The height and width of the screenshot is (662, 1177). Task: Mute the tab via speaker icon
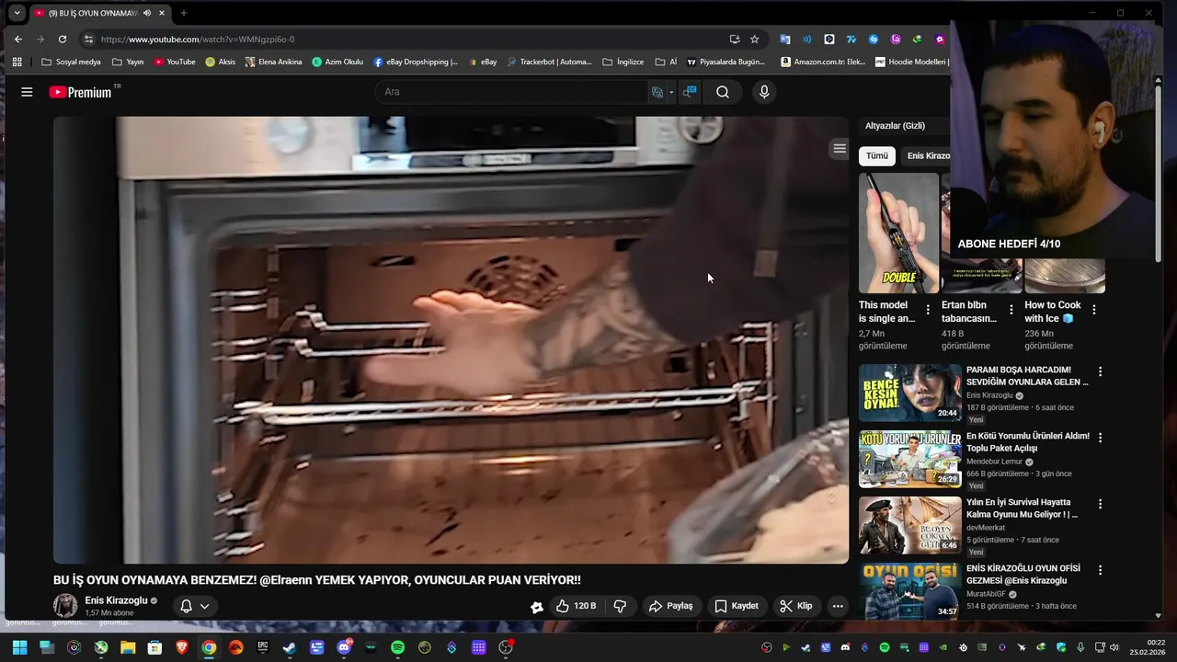coord(147,13)
